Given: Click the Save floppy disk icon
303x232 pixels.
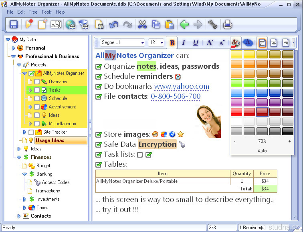Looking at the screenshot, I should 14,25.
